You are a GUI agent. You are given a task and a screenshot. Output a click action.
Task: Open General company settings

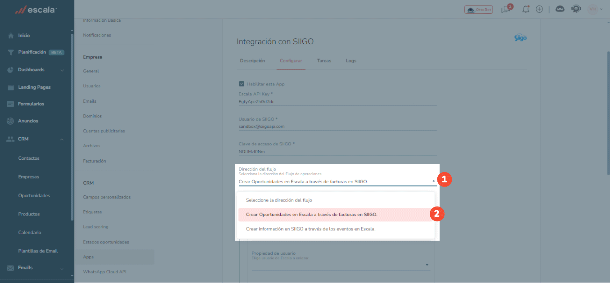tap(91, 71)
